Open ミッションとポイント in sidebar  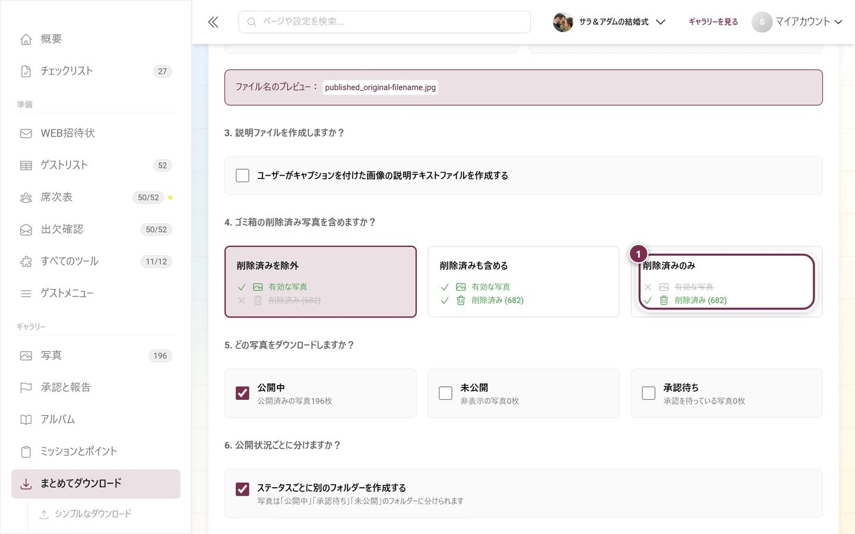(x=96, y=452)
